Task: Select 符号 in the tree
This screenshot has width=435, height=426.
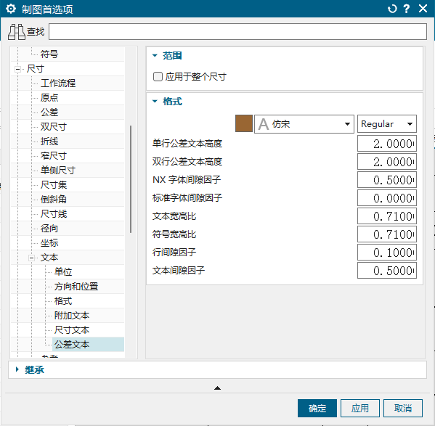Action: (49, 54)
